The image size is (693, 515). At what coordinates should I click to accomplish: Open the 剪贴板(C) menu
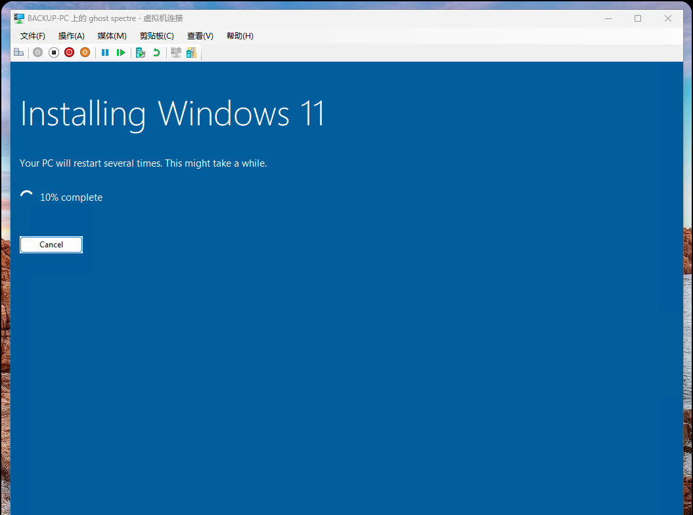[x=157, y=35]
